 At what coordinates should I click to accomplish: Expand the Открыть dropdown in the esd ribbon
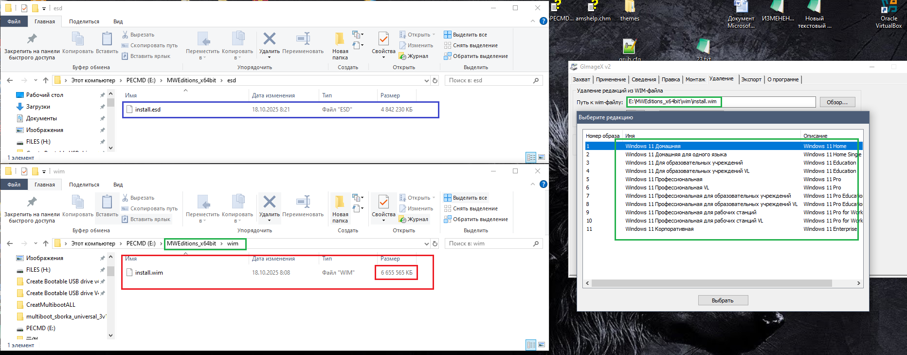pyautogui.click(x=434, y=35)
